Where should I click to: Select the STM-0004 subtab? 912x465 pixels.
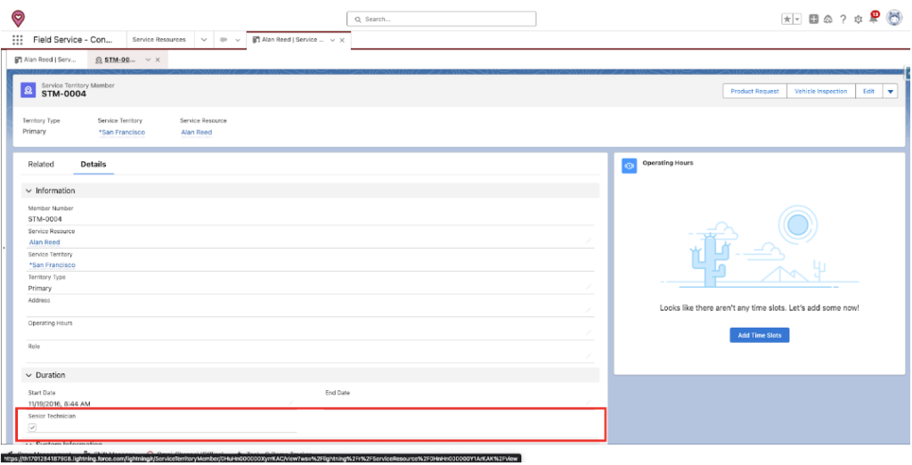(x=115, y=60)
